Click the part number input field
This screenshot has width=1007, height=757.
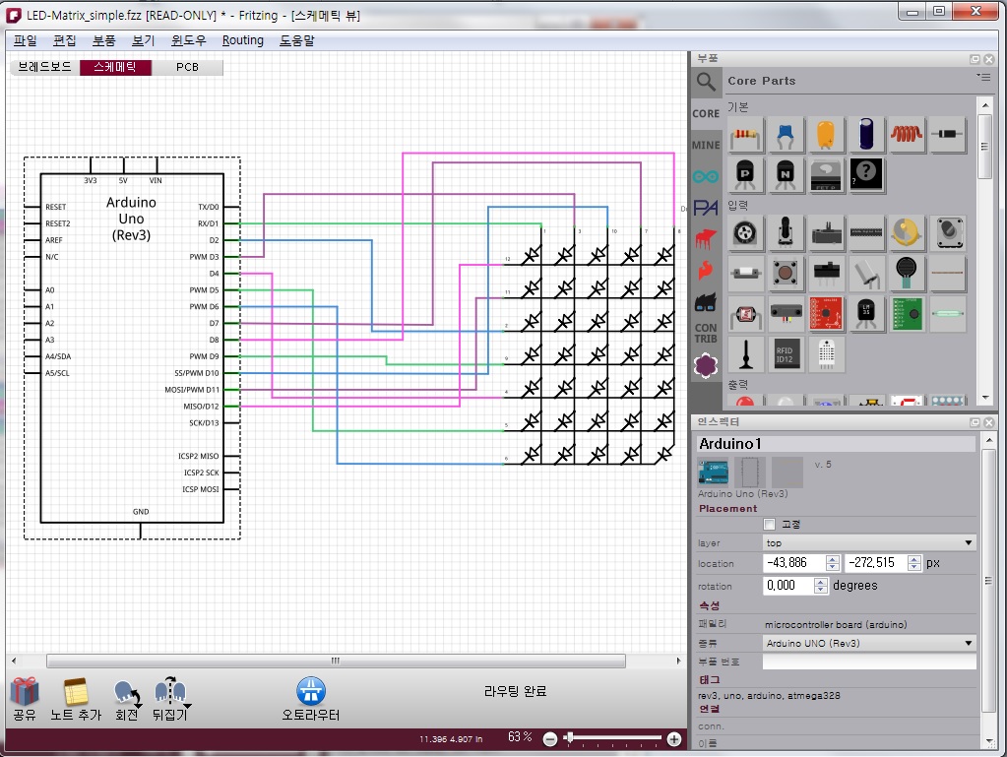[x=869, y=662]
